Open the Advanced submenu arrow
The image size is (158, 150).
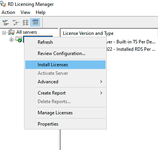[x=101, y=82]
